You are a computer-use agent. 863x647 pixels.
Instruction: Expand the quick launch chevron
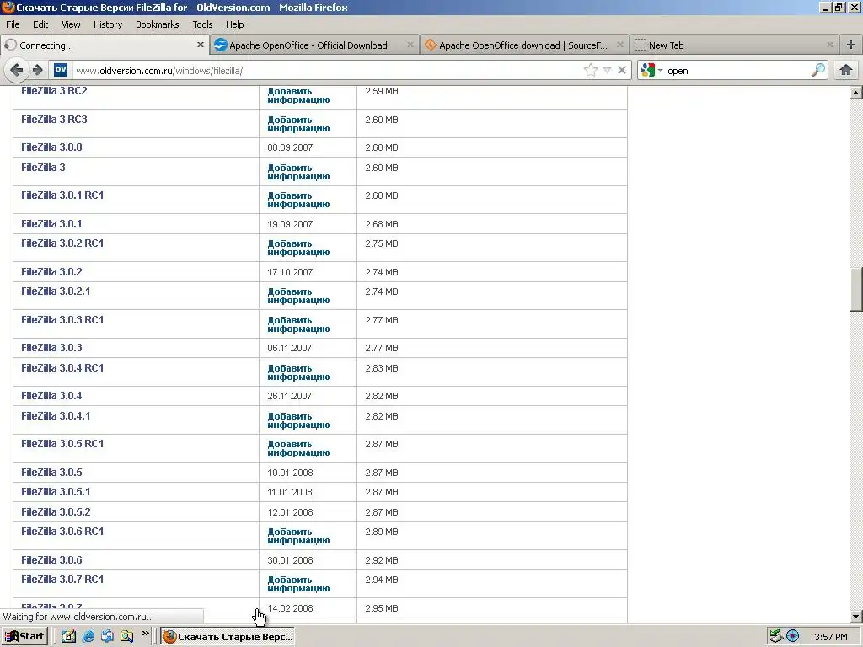click(145, 634)
